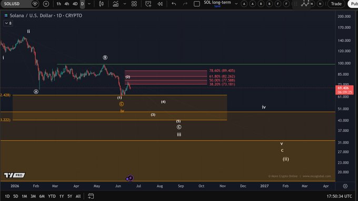Image resolution: width=358 pixels, height=201 pixels.
Task: Click the 2027 label on time axis
Action: 264,186
